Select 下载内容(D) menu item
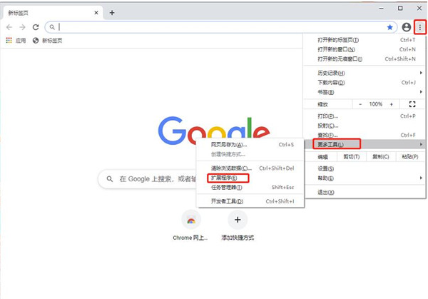Image resolution: width=428 pixels, height=299 pixels. click(x=365, y=83)
